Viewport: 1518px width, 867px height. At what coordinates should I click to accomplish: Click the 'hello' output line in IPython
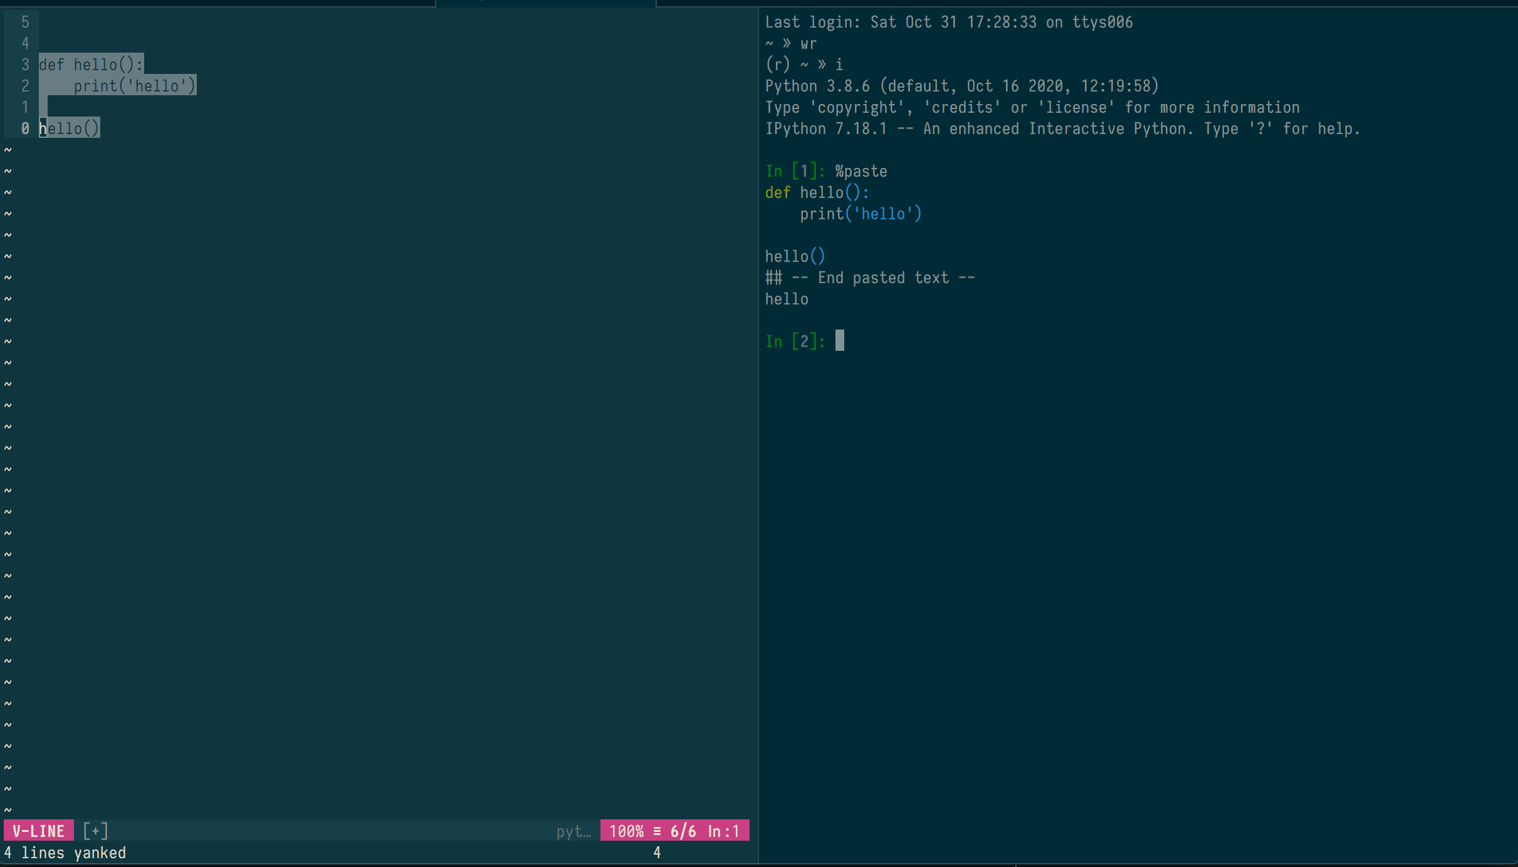[786, 299]
